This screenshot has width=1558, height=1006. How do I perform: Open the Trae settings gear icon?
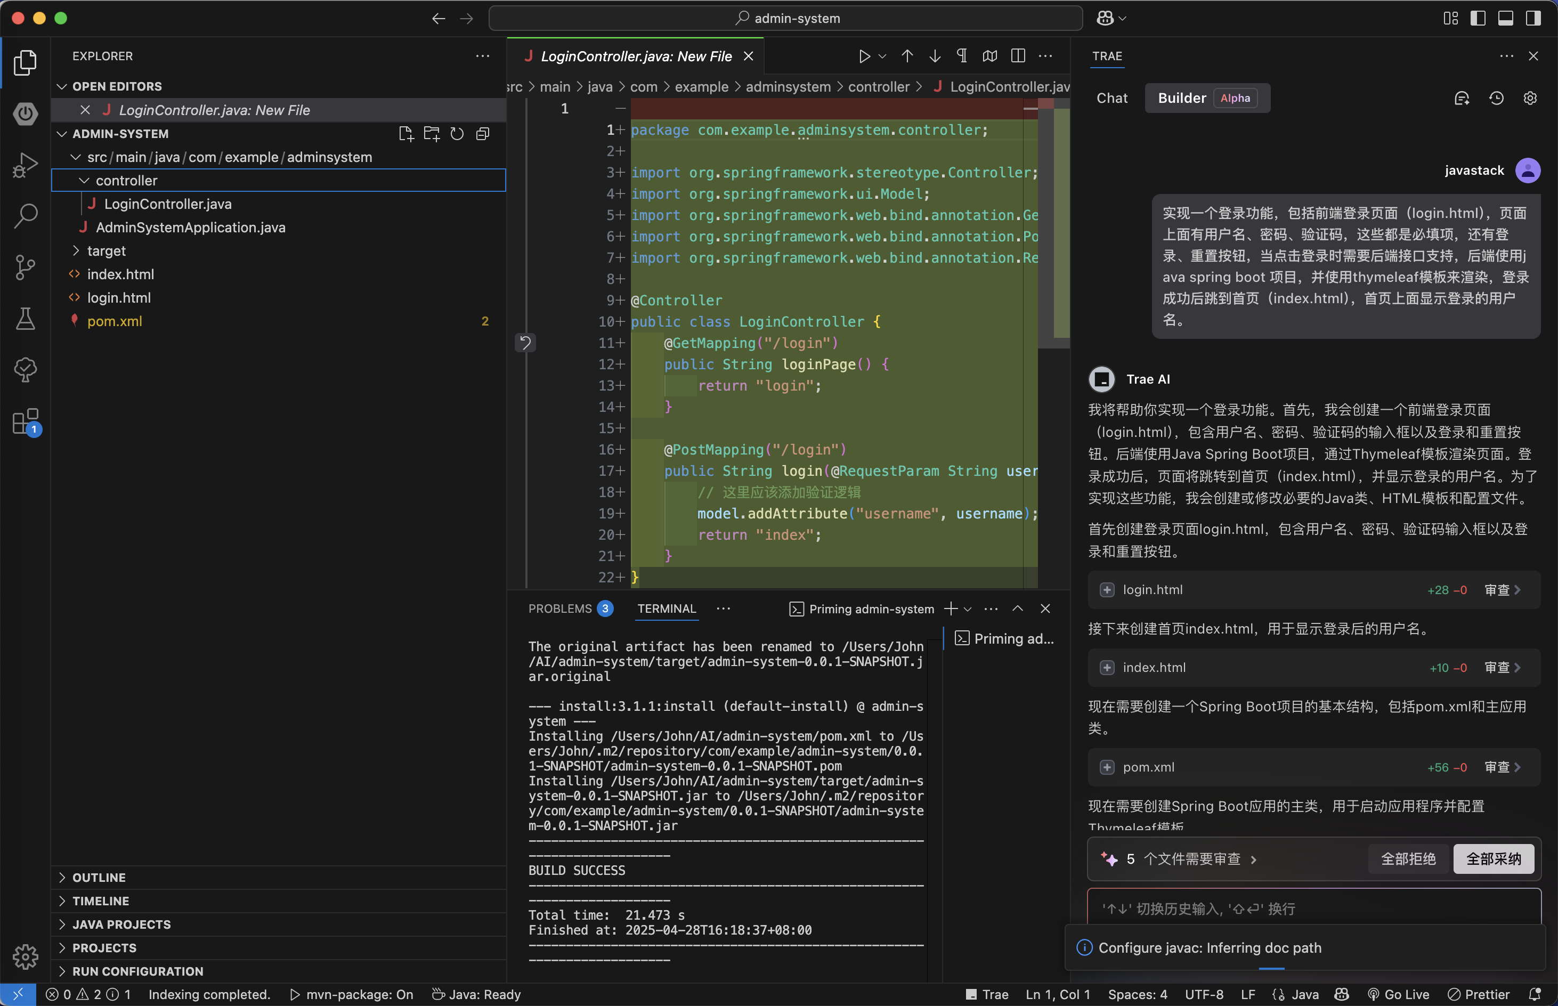1530,98
